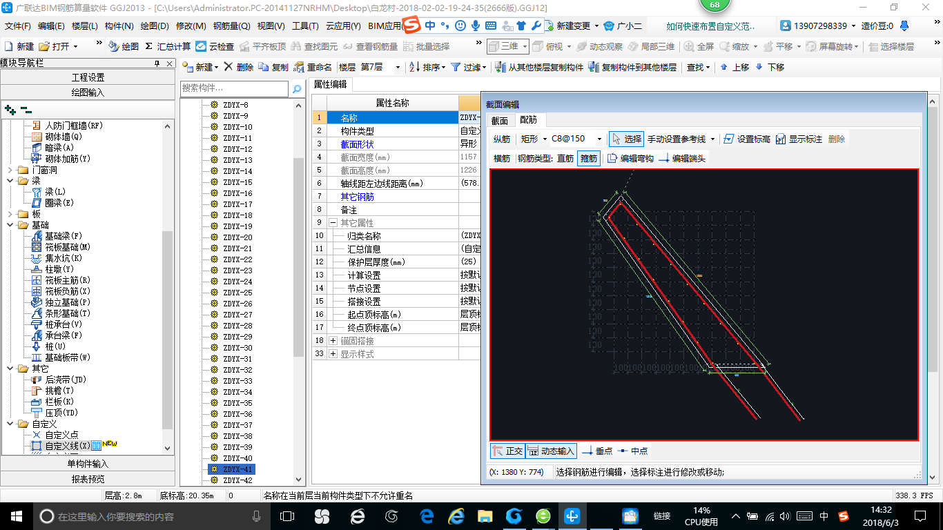Click 如何快速布置自定义范 help link
This screenshot has width=943, height=530.
(x=710, y=26)
